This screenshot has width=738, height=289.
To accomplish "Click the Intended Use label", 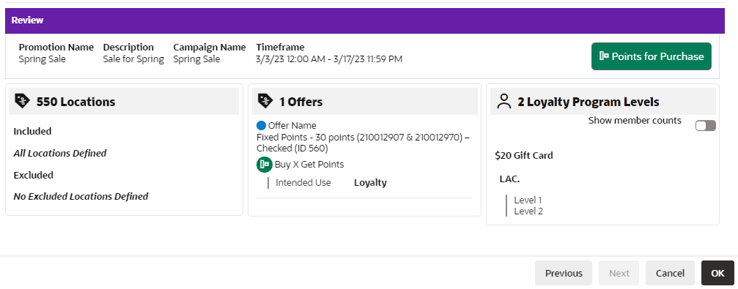I will pos(303,183).
